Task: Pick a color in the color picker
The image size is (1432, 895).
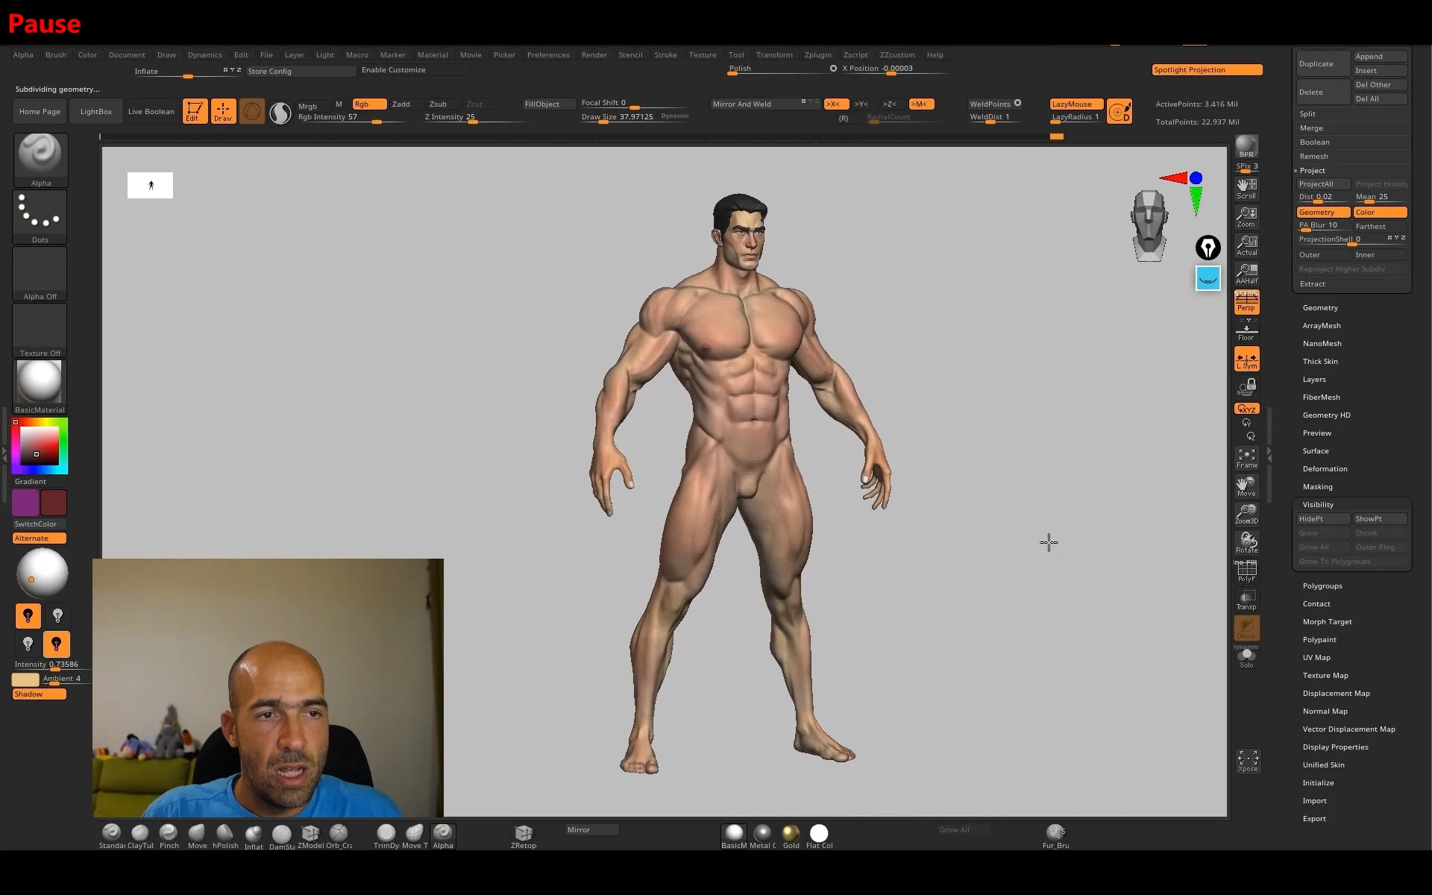Action: [x=40, y=445]
